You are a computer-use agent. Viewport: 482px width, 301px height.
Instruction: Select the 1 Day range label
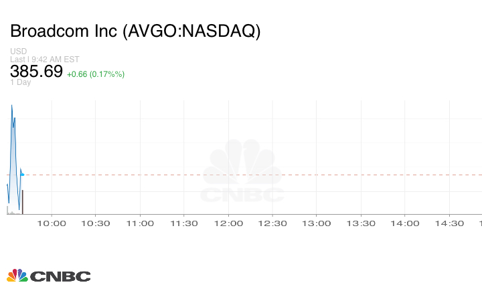[21, 83]
